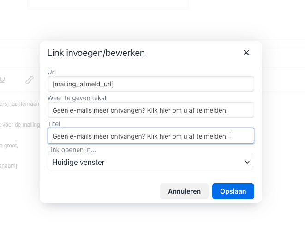Click the "Titel" field label
Viewport: 305px width, 237px height.
pos(54,124)
